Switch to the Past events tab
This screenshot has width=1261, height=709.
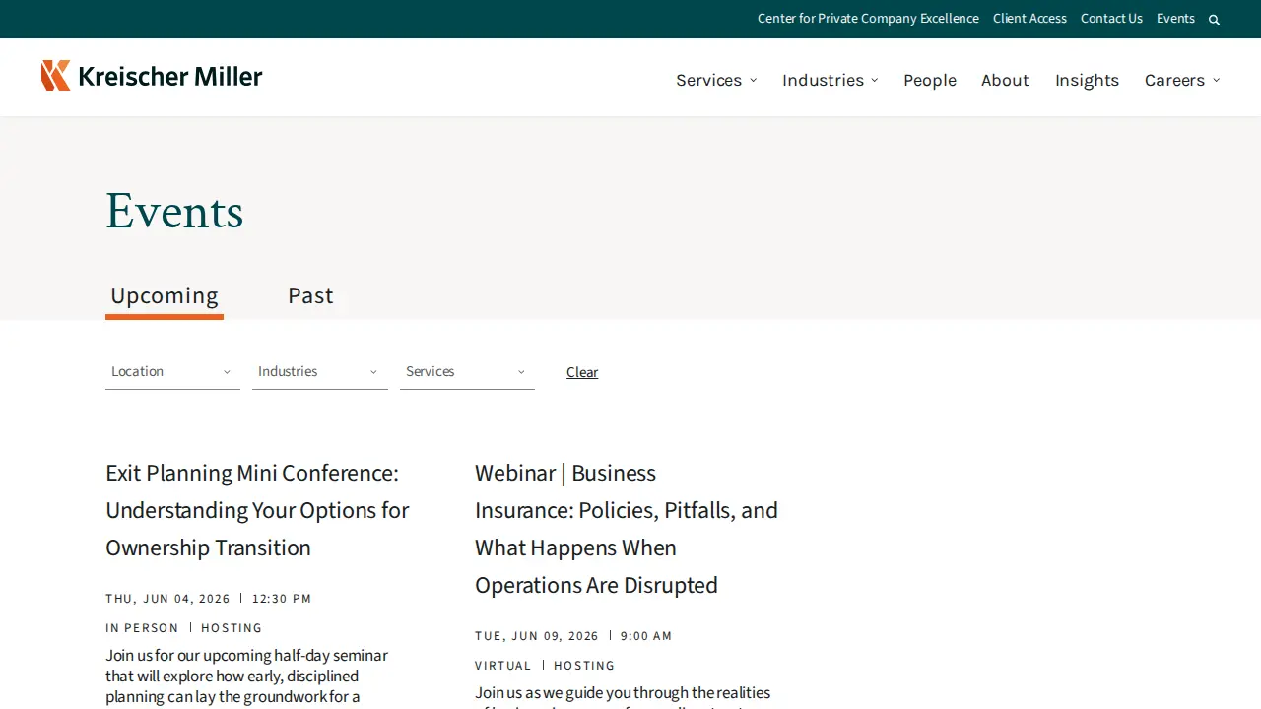click(310, 296)
